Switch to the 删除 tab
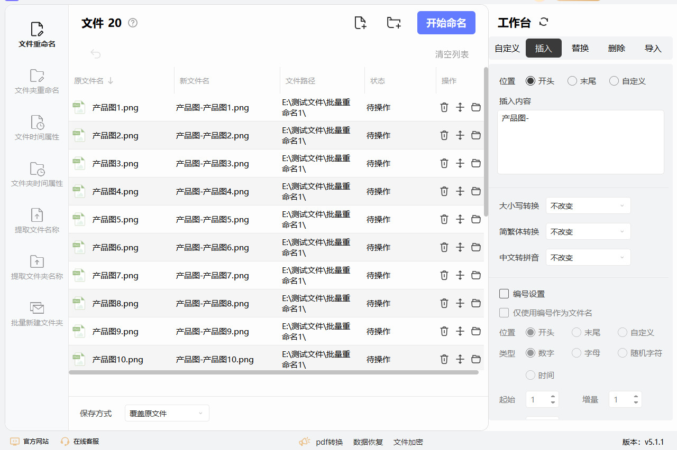The width and height of the screenshot is (677, 450). [617, 48]
